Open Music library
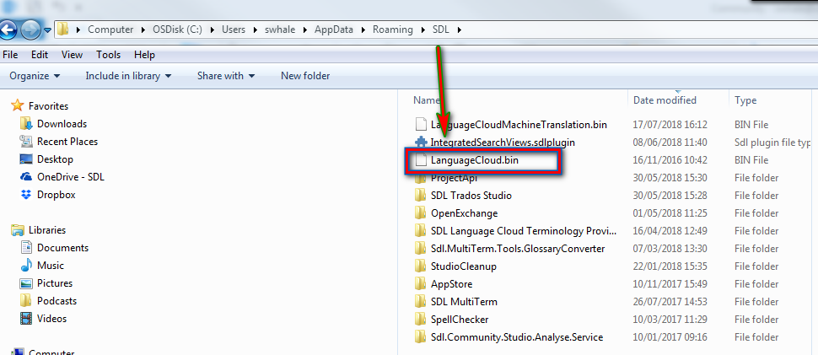The width and height of the screenshot is (818, 355). coord(50,266)
